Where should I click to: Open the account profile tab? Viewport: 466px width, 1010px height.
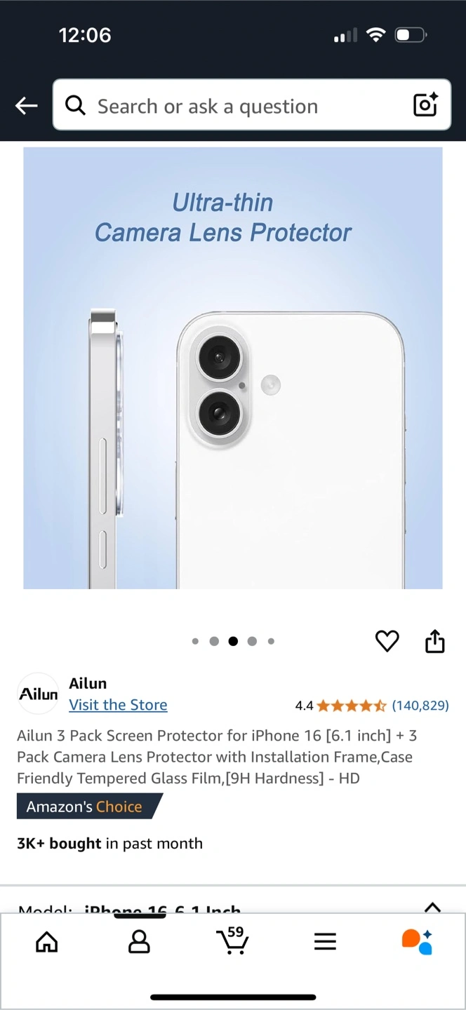pyautogui.click(x=139, y=942)
